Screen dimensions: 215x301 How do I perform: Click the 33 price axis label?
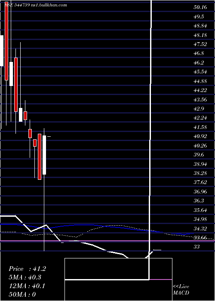point(197,247)
